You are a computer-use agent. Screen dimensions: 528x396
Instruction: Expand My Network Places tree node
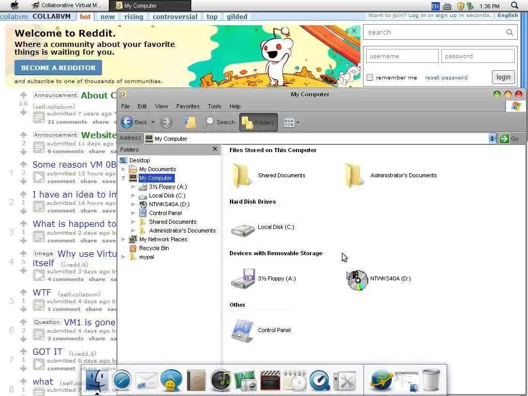pos(124,239)
